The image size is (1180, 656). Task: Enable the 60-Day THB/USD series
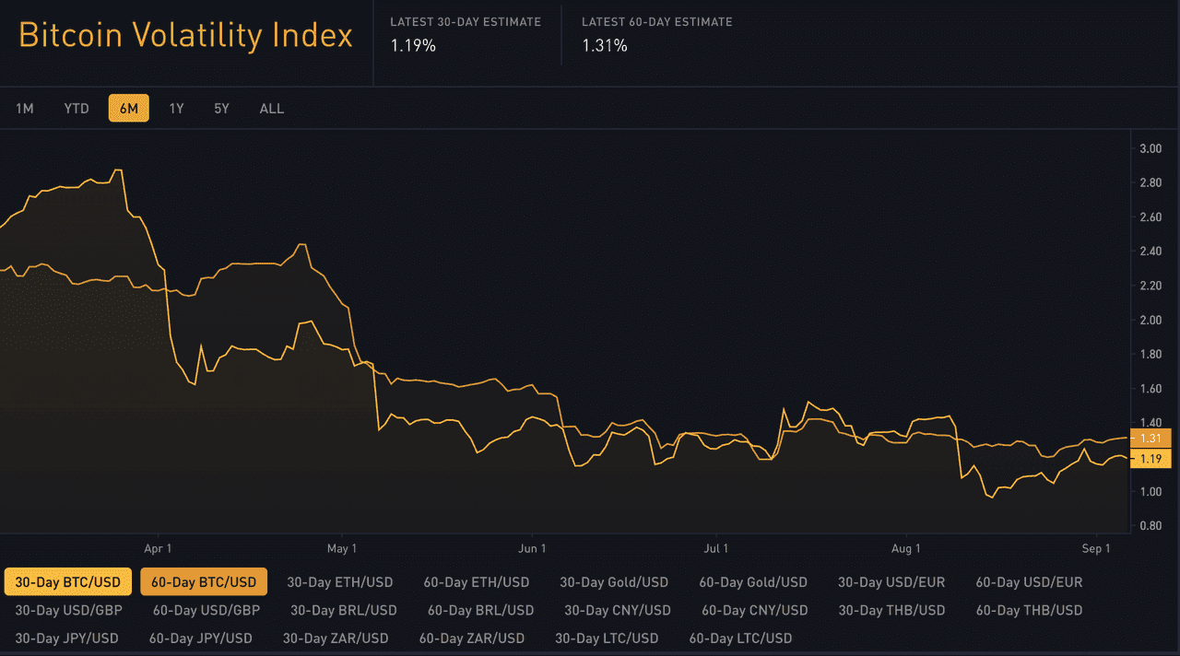tap(1029, 610)
